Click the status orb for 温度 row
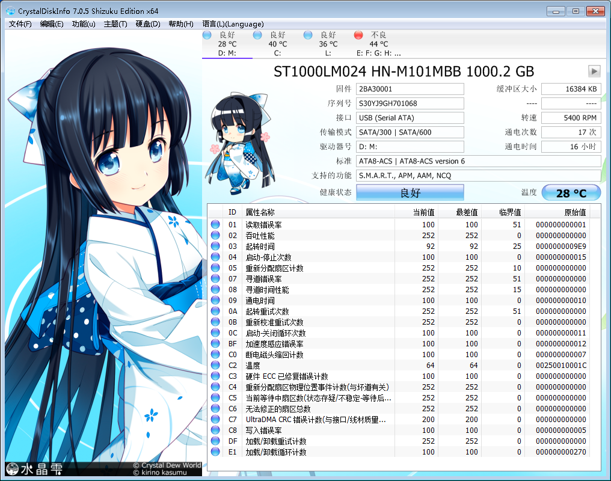 (x=215, y=366)
